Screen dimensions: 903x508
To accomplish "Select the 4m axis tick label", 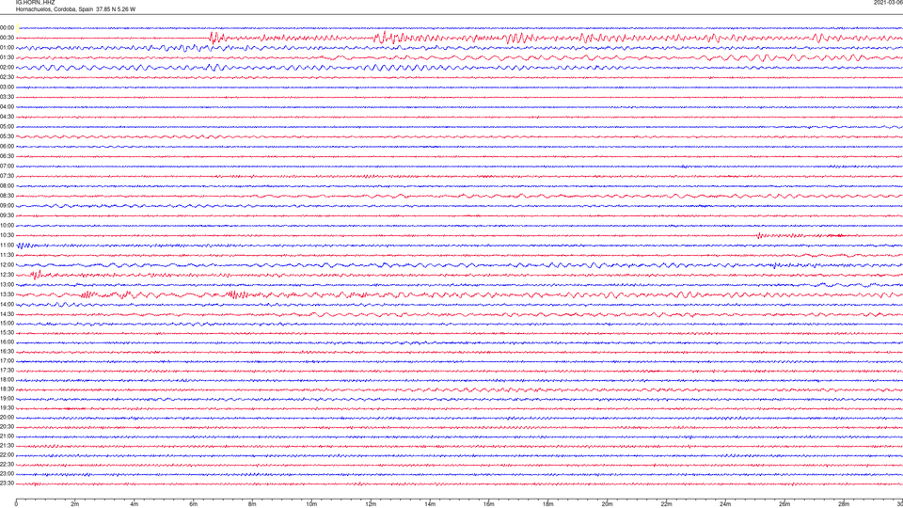I will (x=135, y=504).
